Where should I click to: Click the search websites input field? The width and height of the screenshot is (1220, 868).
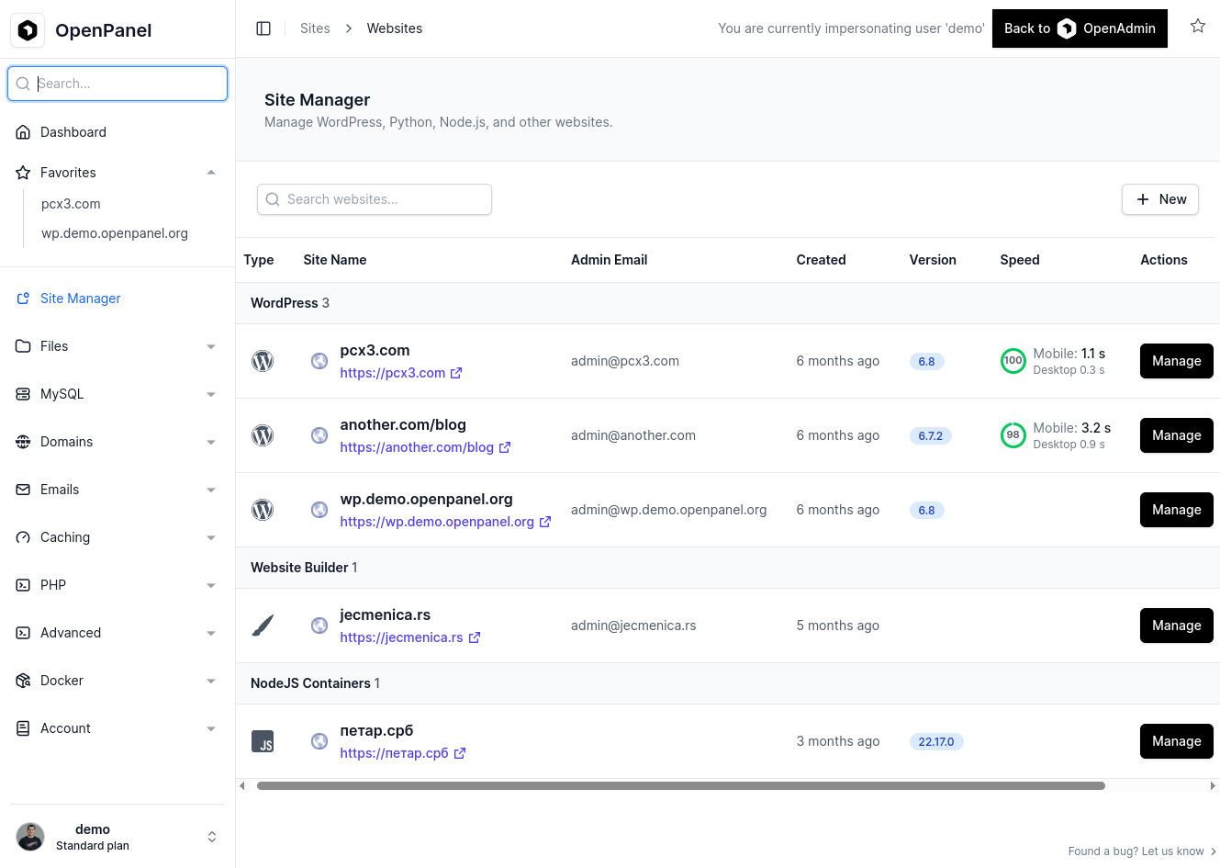tap(375, 199)
